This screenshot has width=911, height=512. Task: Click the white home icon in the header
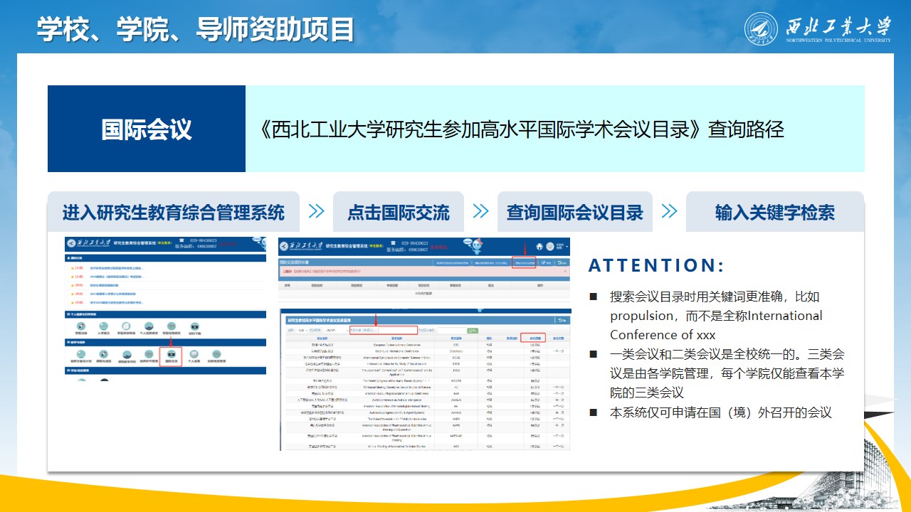(539, 246)
